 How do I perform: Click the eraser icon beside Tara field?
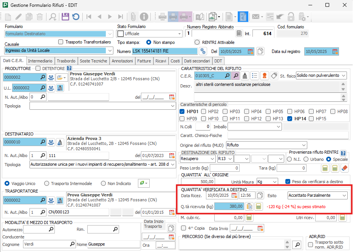point(344,168)
